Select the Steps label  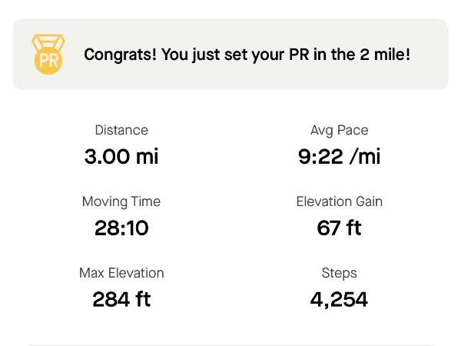pos(340,273)
